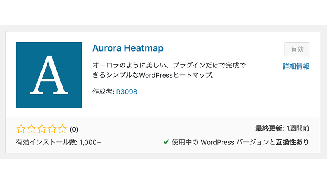Click the 作成者 label
Viewport: 327px width, 184px height.
click(103, 92)
